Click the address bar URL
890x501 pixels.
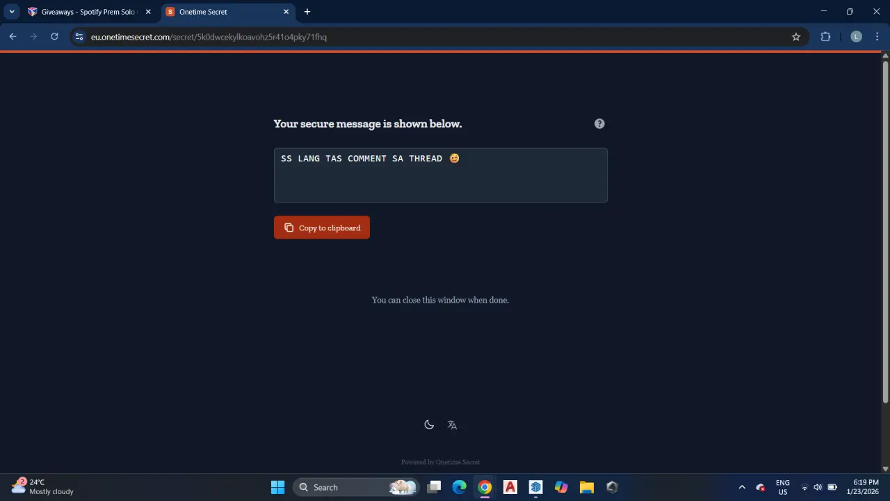tap(209, 37)
